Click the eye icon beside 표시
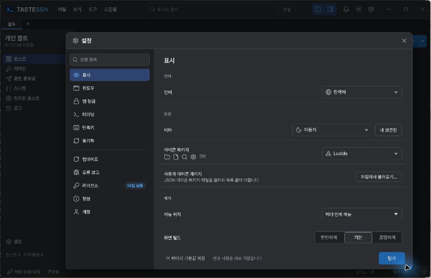Viewport: 431px width, 278px height. 76,75
